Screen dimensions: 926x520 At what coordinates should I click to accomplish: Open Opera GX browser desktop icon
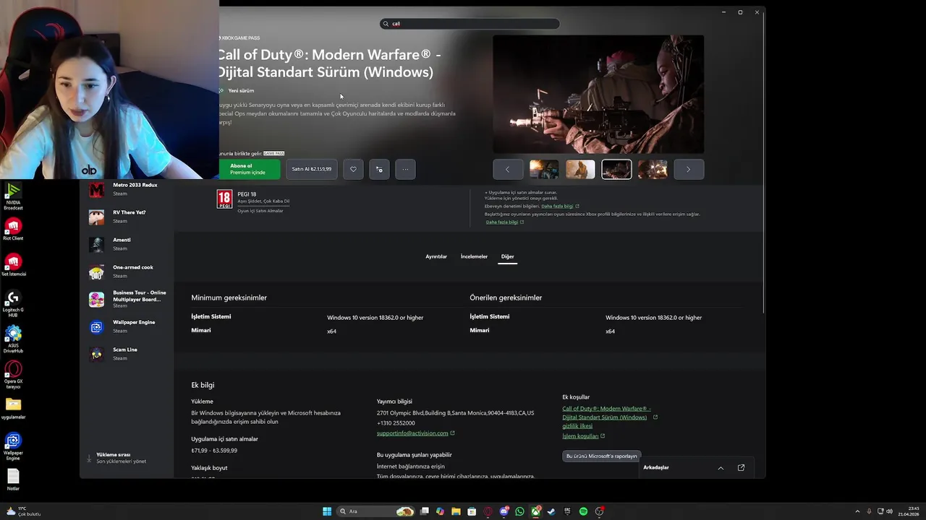pos(13,376)
